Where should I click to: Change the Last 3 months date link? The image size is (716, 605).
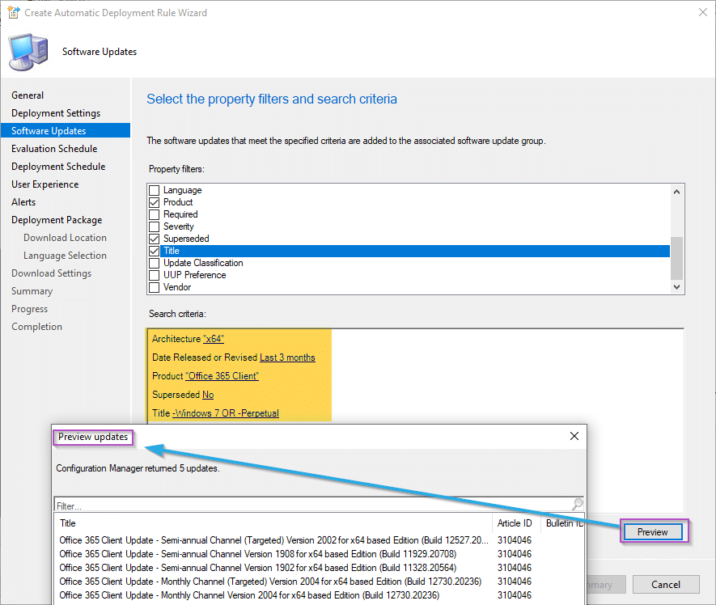tap(287, 357)
